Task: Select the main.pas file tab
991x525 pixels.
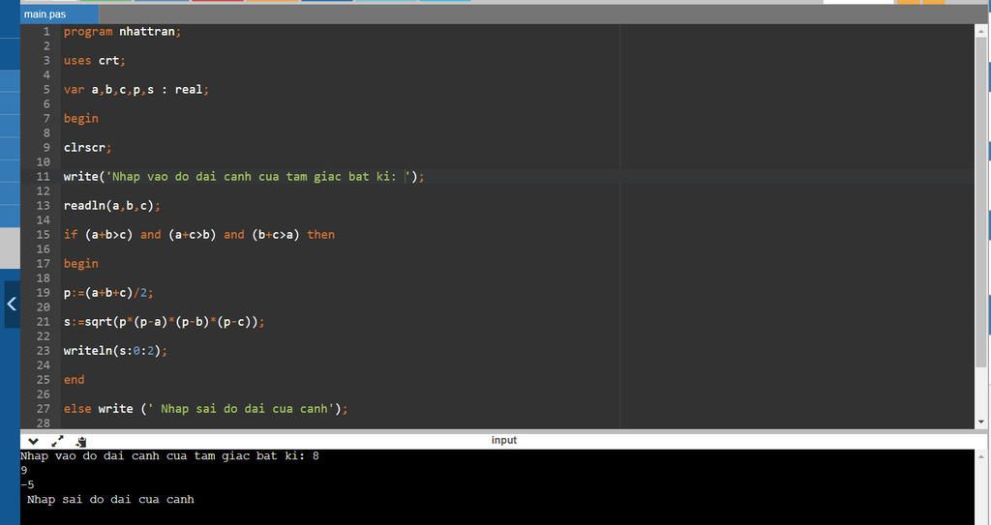Action: [59, 14]
